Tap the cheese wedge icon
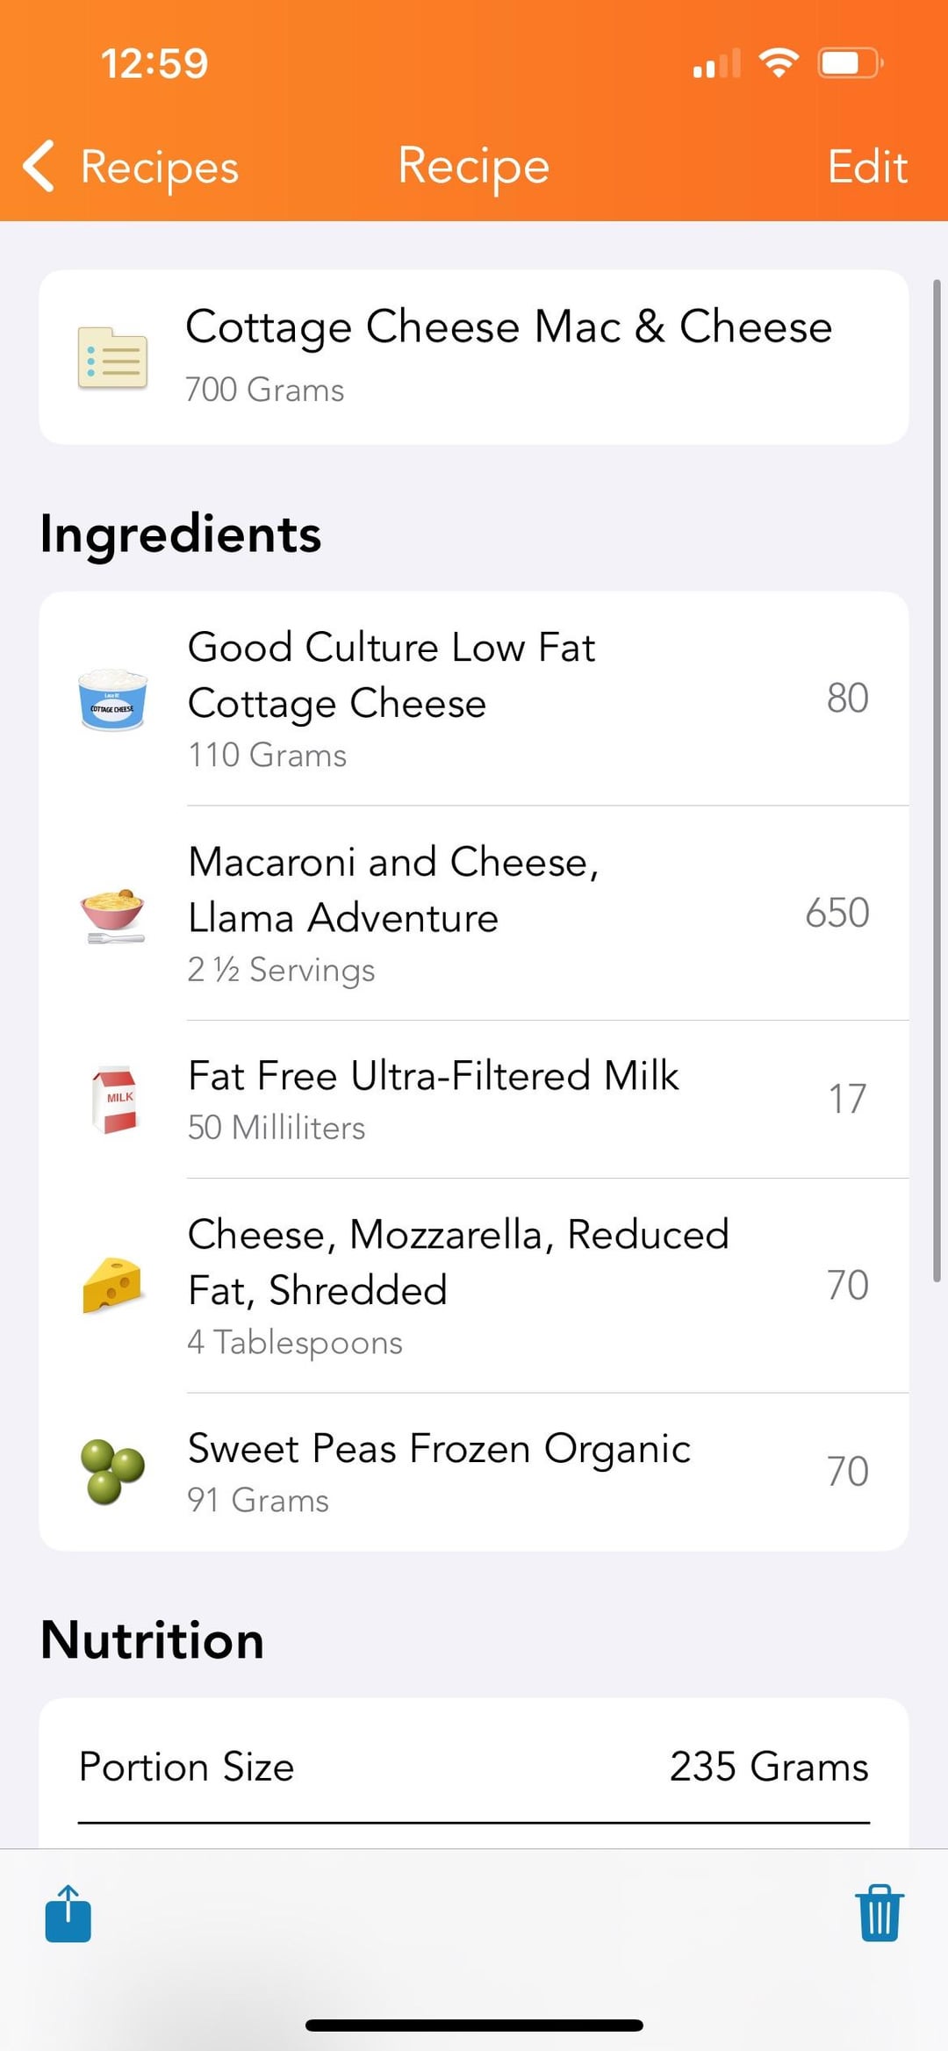This screenshot has height=2051, width=948. [112, 1286]
